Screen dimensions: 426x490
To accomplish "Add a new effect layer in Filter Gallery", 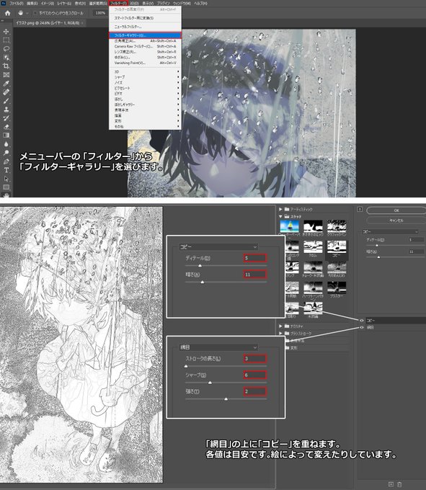I will click(x=391, y=484).
